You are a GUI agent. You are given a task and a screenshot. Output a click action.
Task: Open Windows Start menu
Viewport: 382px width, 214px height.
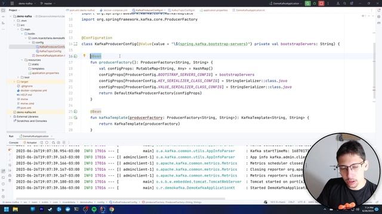click(7, 209)
